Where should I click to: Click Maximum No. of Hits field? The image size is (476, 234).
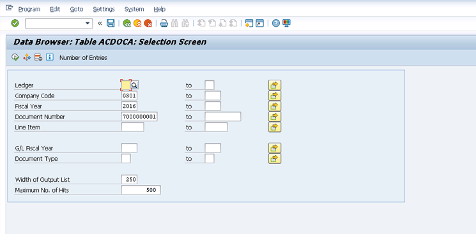click(141, 190)
